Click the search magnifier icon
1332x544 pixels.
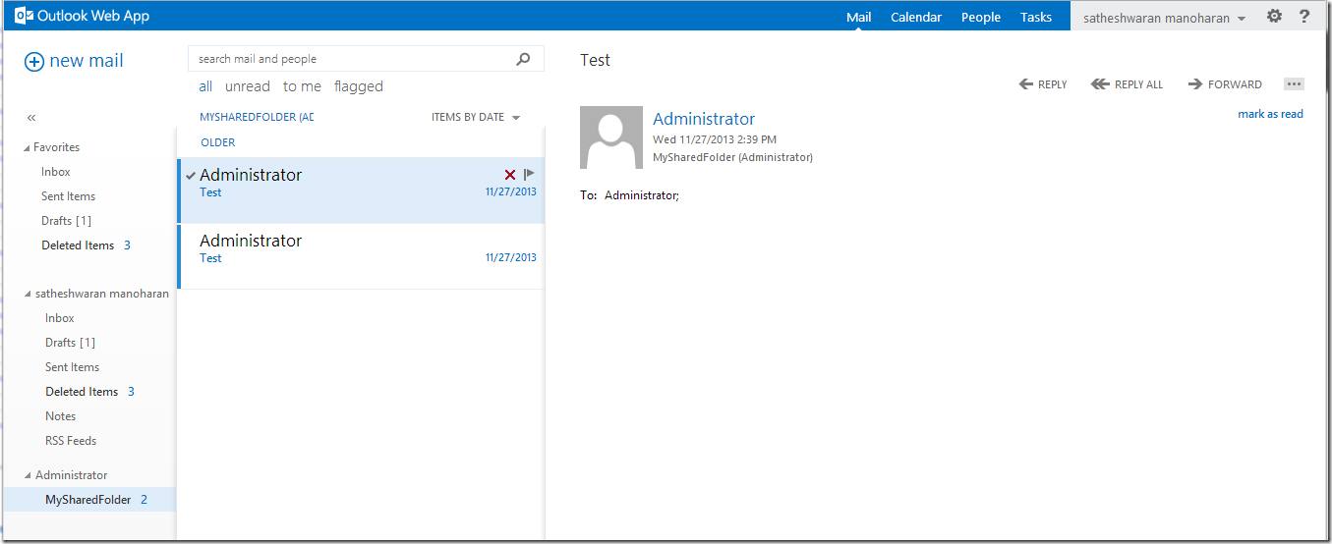[x=524, y=59]
